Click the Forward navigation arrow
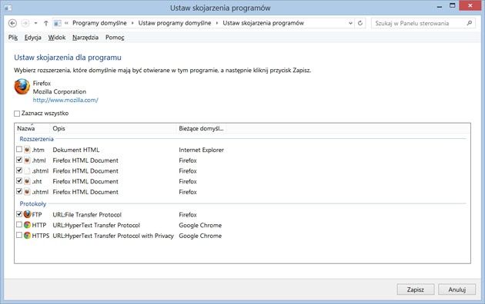The height and width of the screenshot is (304, 485). [x=25, y=23]
